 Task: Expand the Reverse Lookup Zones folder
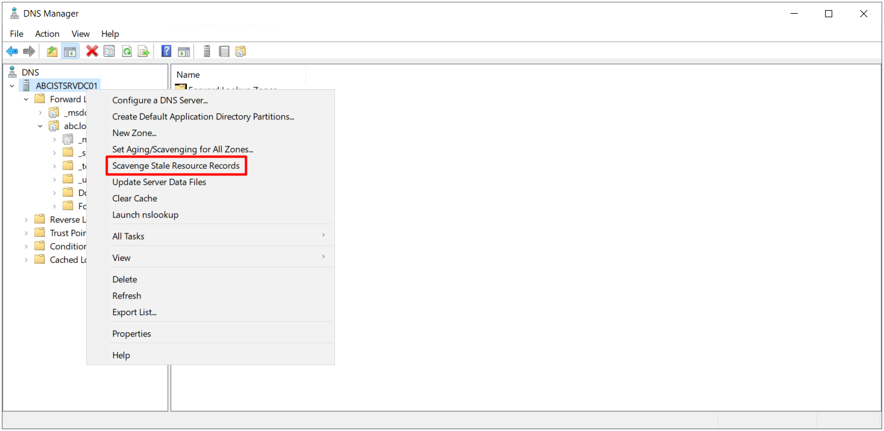26,219
